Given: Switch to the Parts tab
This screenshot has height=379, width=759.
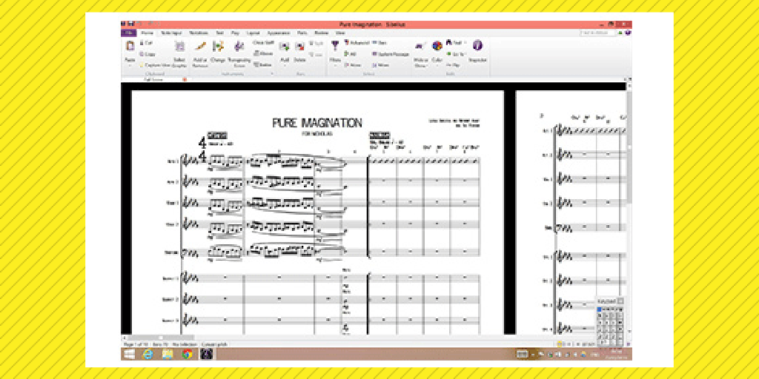Looking at the screenshot, I should coord(302,33).
